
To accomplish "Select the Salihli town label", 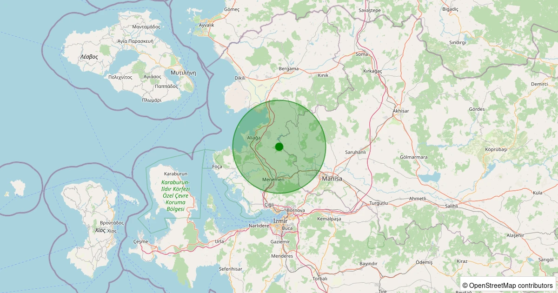I will (x=452, y=206).
